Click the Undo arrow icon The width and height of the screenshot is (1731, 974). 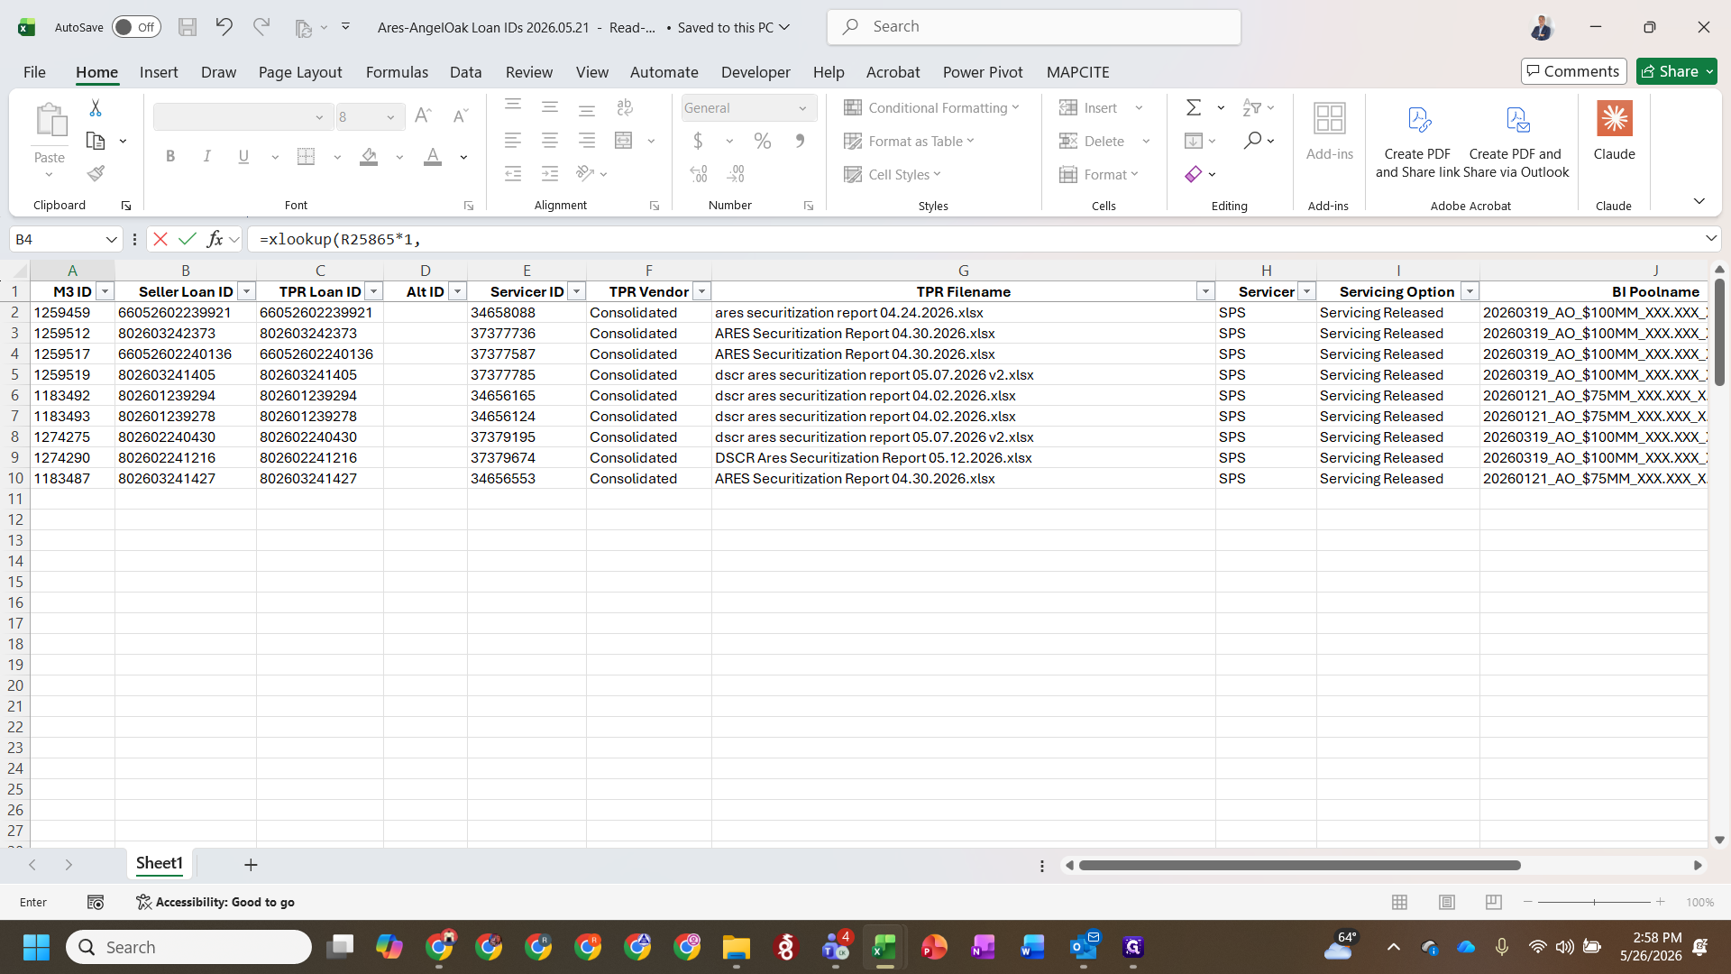[224, 27]
